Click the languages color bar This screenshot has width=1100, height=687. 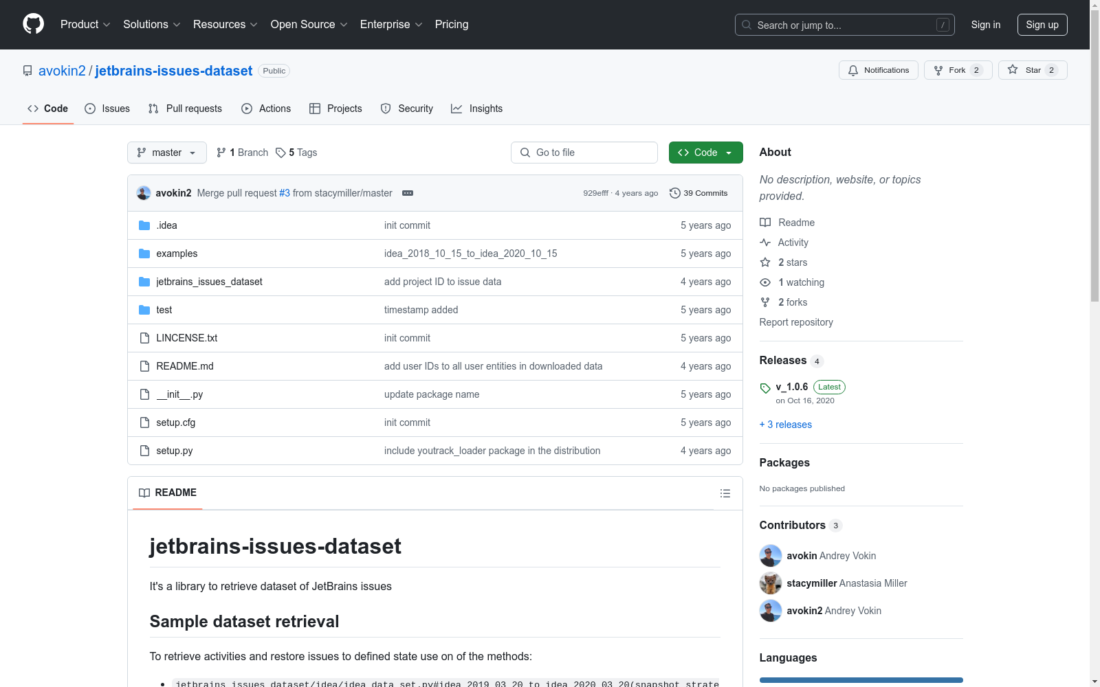pos(861,680)
